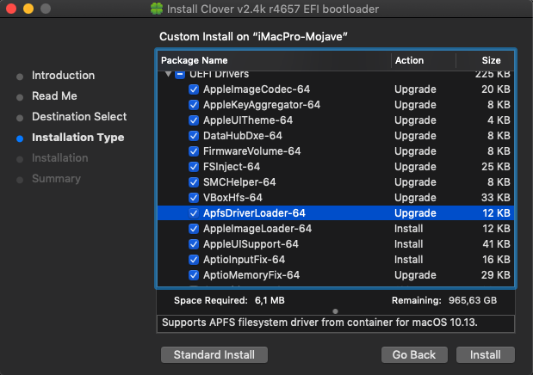The height and width of the screenshot is (375, 533).
Task: Select the AppleKeyAggregator-64 row name
Action: (x=262, y=105)
